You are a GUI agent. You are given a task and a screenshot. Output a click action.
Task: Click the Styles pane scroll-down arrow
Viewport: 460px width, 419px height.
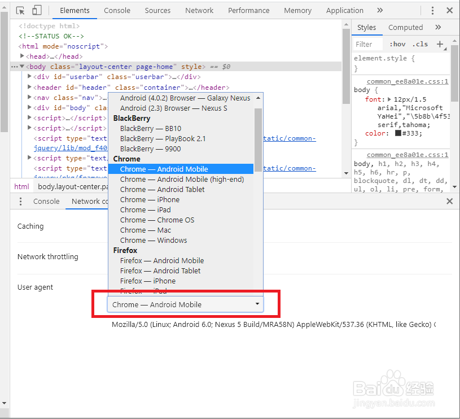(455, 187)
